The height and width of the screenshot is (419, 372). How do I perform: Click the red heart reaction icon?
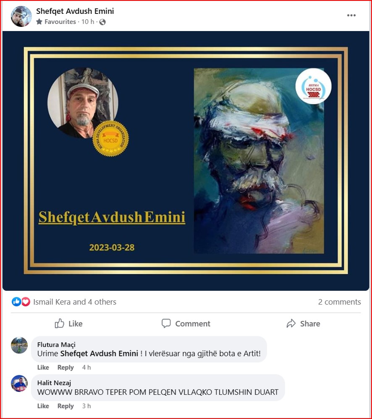(x=26, y=302)
